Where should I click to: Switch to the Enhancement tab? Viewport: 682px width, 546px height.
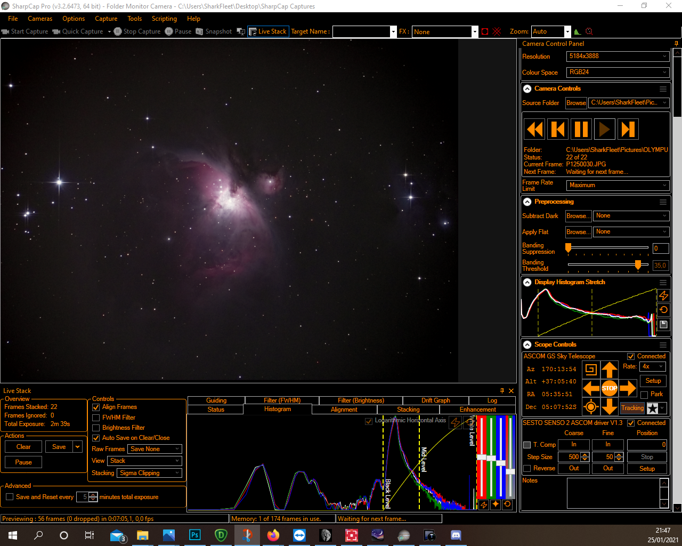tap(478, 409)
